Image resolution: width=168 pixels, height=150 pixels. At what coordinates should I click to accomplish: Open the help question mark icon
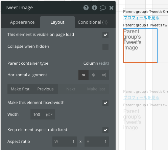[86, 8]
